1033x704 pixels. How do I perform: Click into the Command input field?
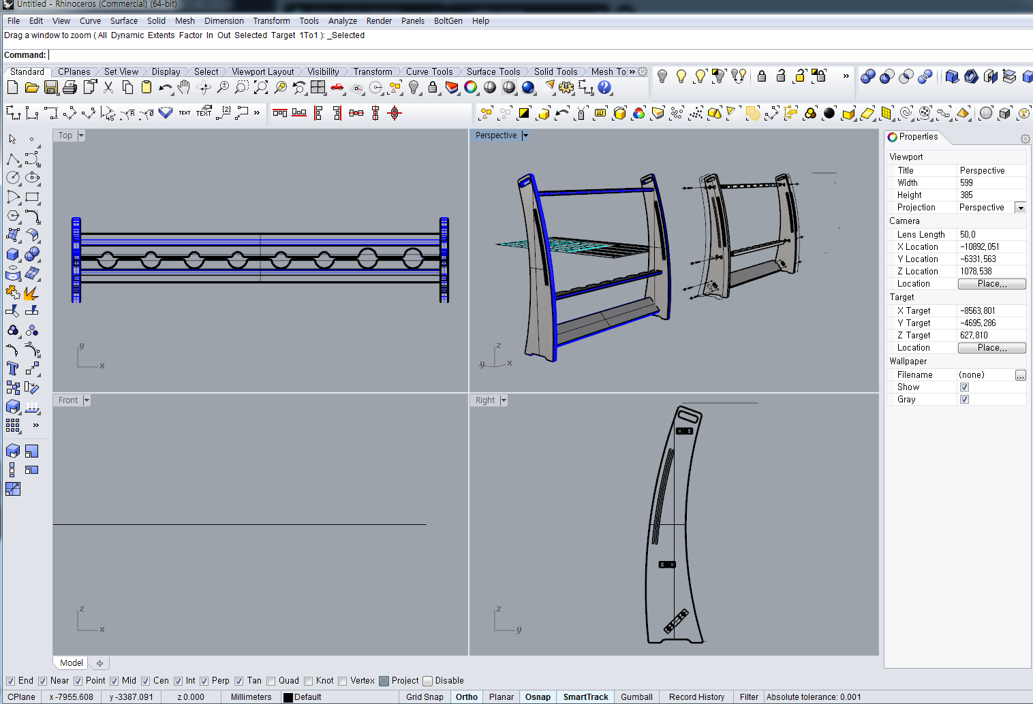[540, 55]
